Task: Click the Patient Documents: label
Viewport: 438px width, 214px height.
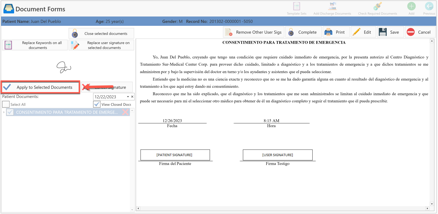Action: point(20,97)
